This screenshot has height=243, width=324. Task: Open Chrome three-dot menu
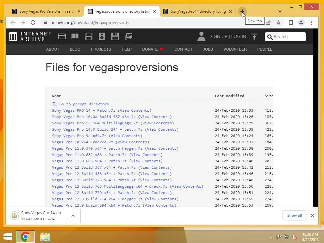click(x=311, y=22)
